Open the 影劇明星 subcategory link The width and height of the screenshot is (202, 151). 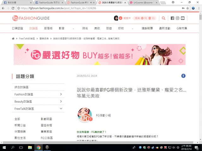tap(47, 119)
